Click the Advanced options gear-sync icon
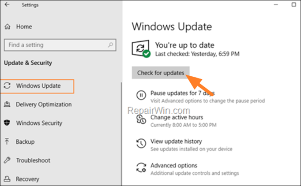 pos(141,167)
